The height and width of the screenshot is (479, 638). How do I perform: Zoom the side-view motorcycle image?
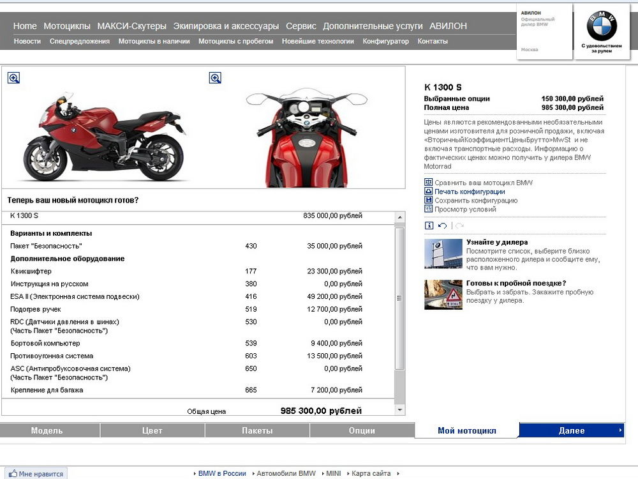click(13, 78)
